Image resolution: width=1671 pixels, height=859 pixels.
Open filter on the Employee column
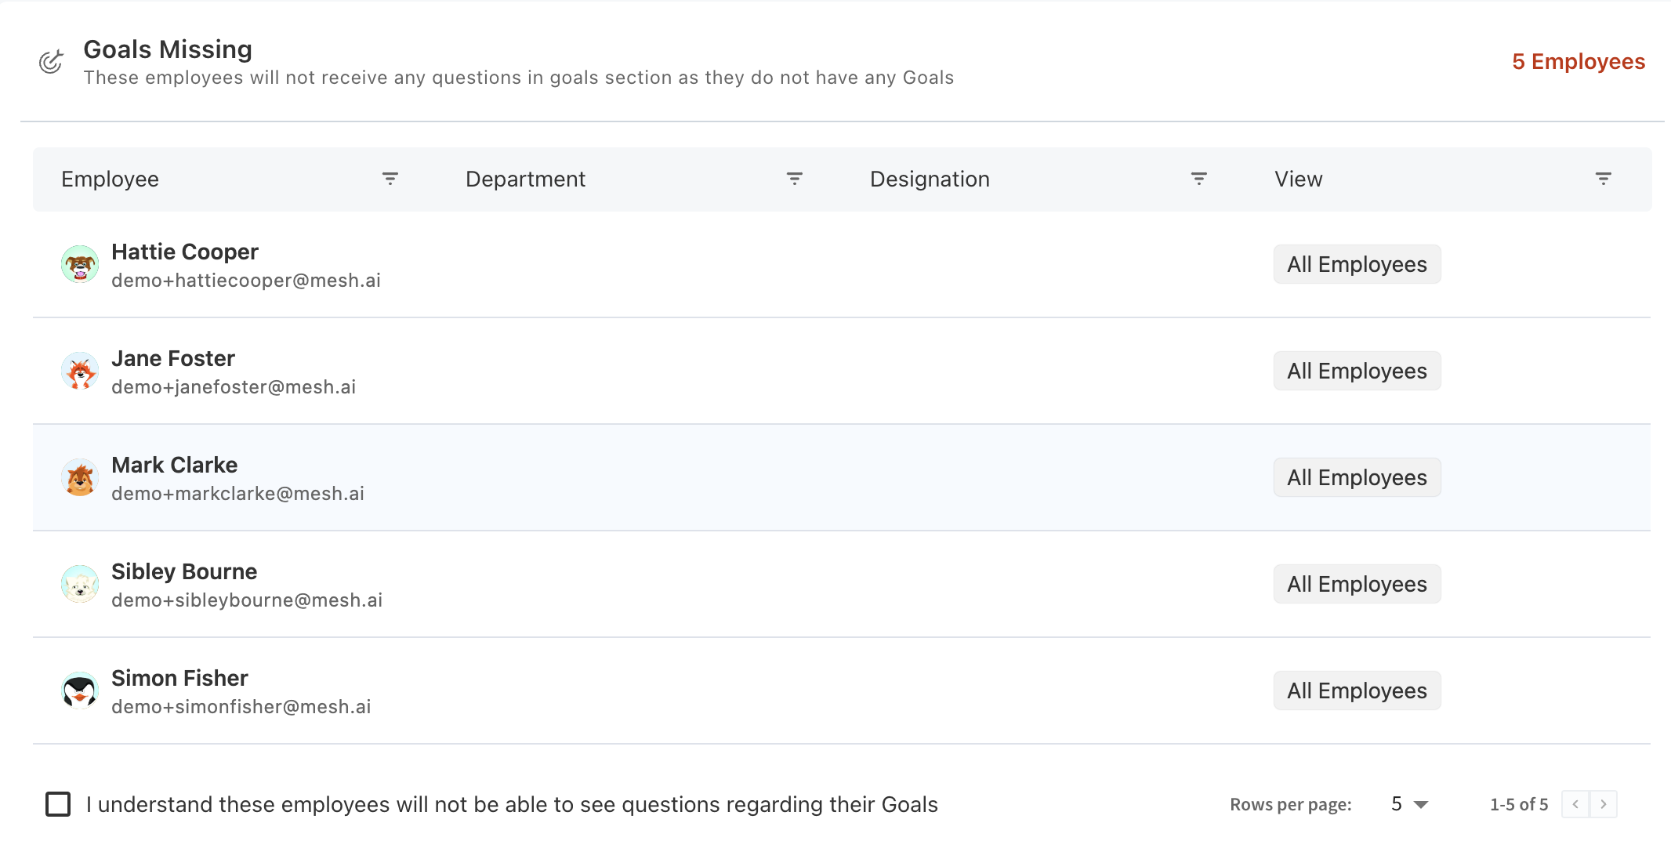pos(390,179)
